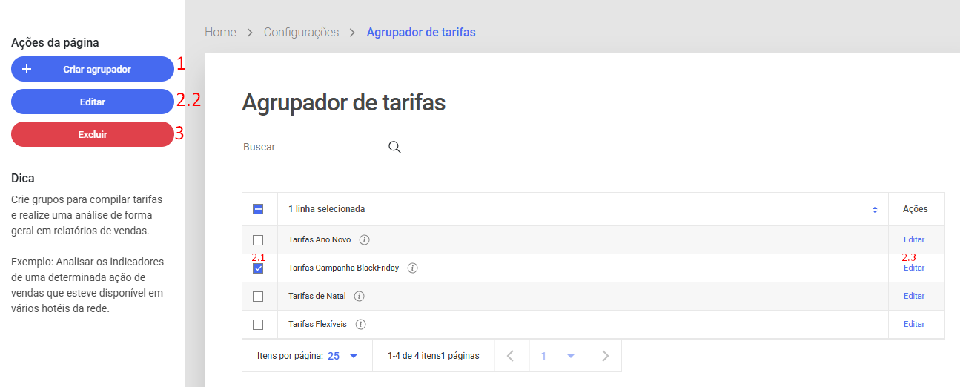Screen dimensions: 960x387
Task: Click info icon beside Tarifas de Natal
Action: pyautogui.click(x=360, y=297)
